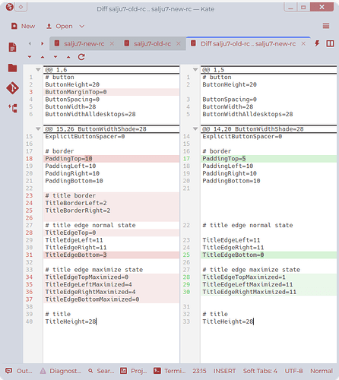This screenshot has height=380, width=339.
Task: Click the line TitleEdgeLeftMaximized=11
Action: point(268,284)
